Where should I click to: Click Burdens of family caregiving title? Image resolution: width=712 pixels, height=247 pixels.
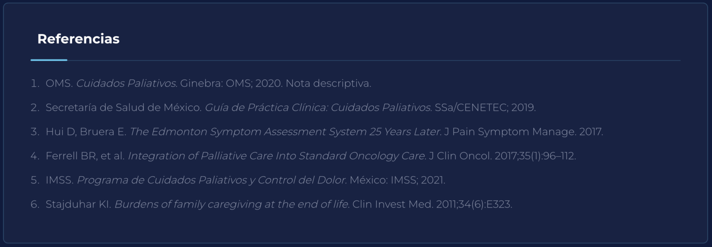click(x=232, y=204)
